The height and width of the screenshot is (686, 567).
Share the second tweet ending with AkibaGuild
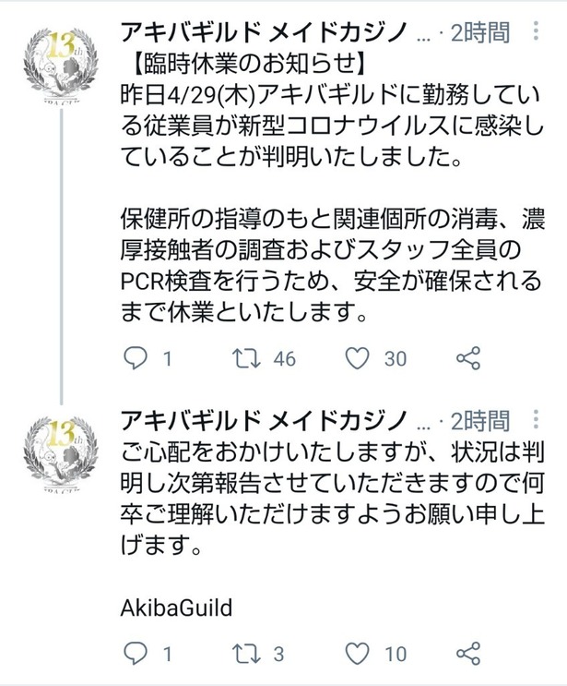[469, 655]
